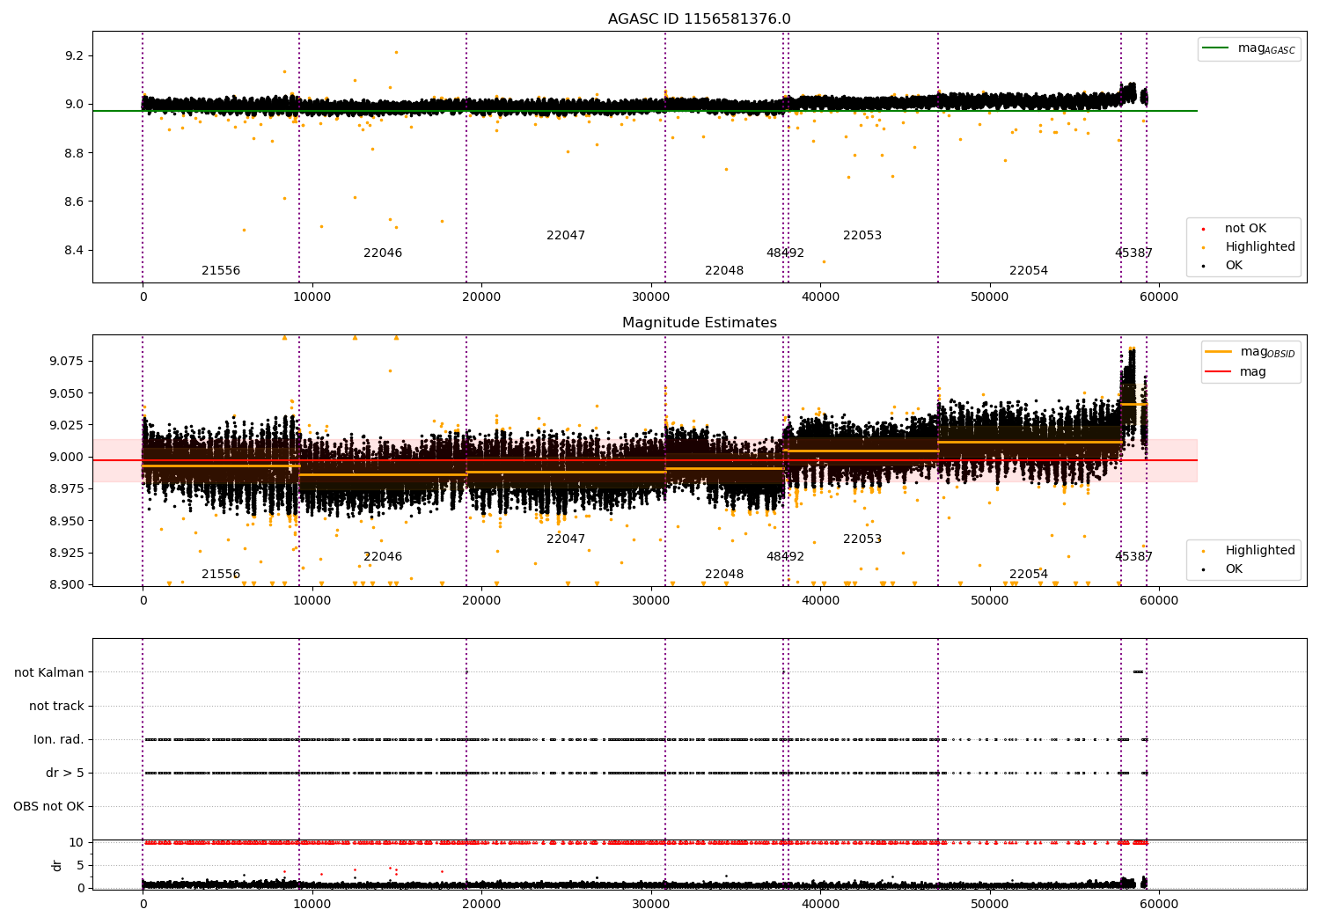Select the mag AGASC legend entry in top plot
This screenshot has width=1320, height=924.
[x=1250, y=48]
